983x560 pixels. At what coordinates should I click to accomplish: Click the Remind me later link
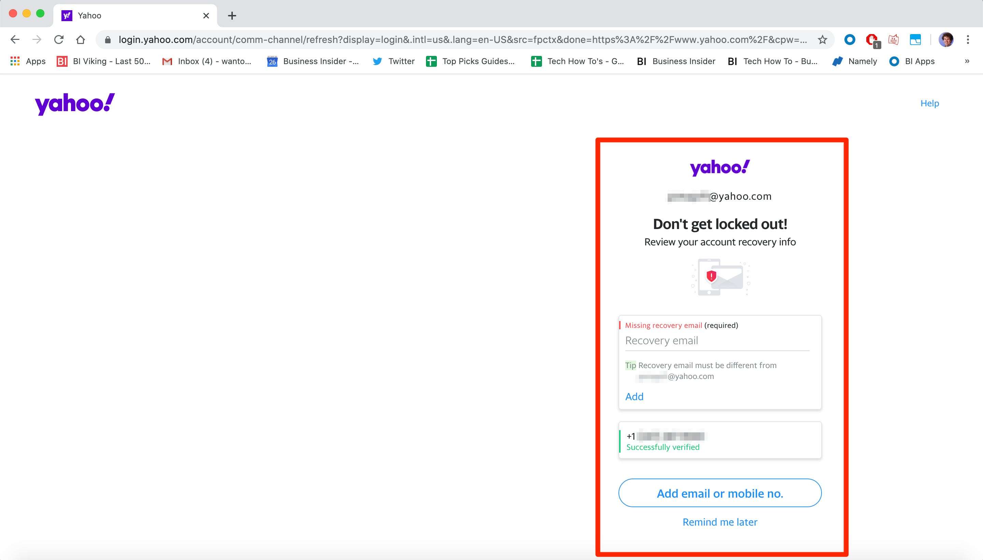(720, 521)
